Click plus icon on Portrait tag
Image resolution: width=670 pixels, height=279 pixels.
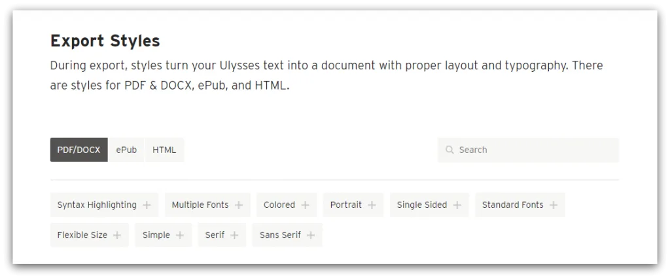point(372,205)
